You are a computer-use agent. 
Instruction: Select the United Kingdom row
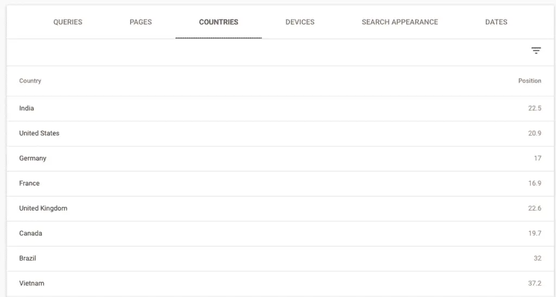(x=43, y=208)
